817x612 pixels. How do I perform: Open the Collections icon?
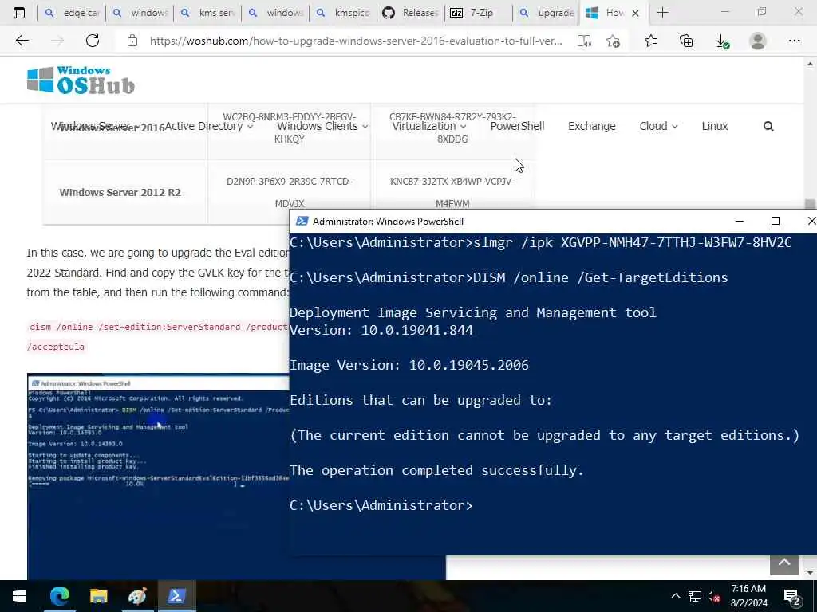click(686, 41)
